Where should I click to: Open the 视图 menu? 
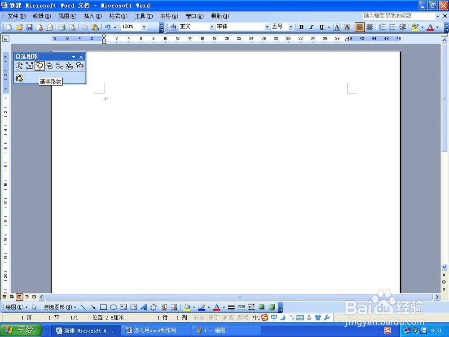pos(67,16)
